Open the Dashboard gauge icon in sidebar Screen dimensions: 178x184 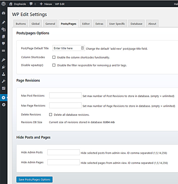point(4,13)
